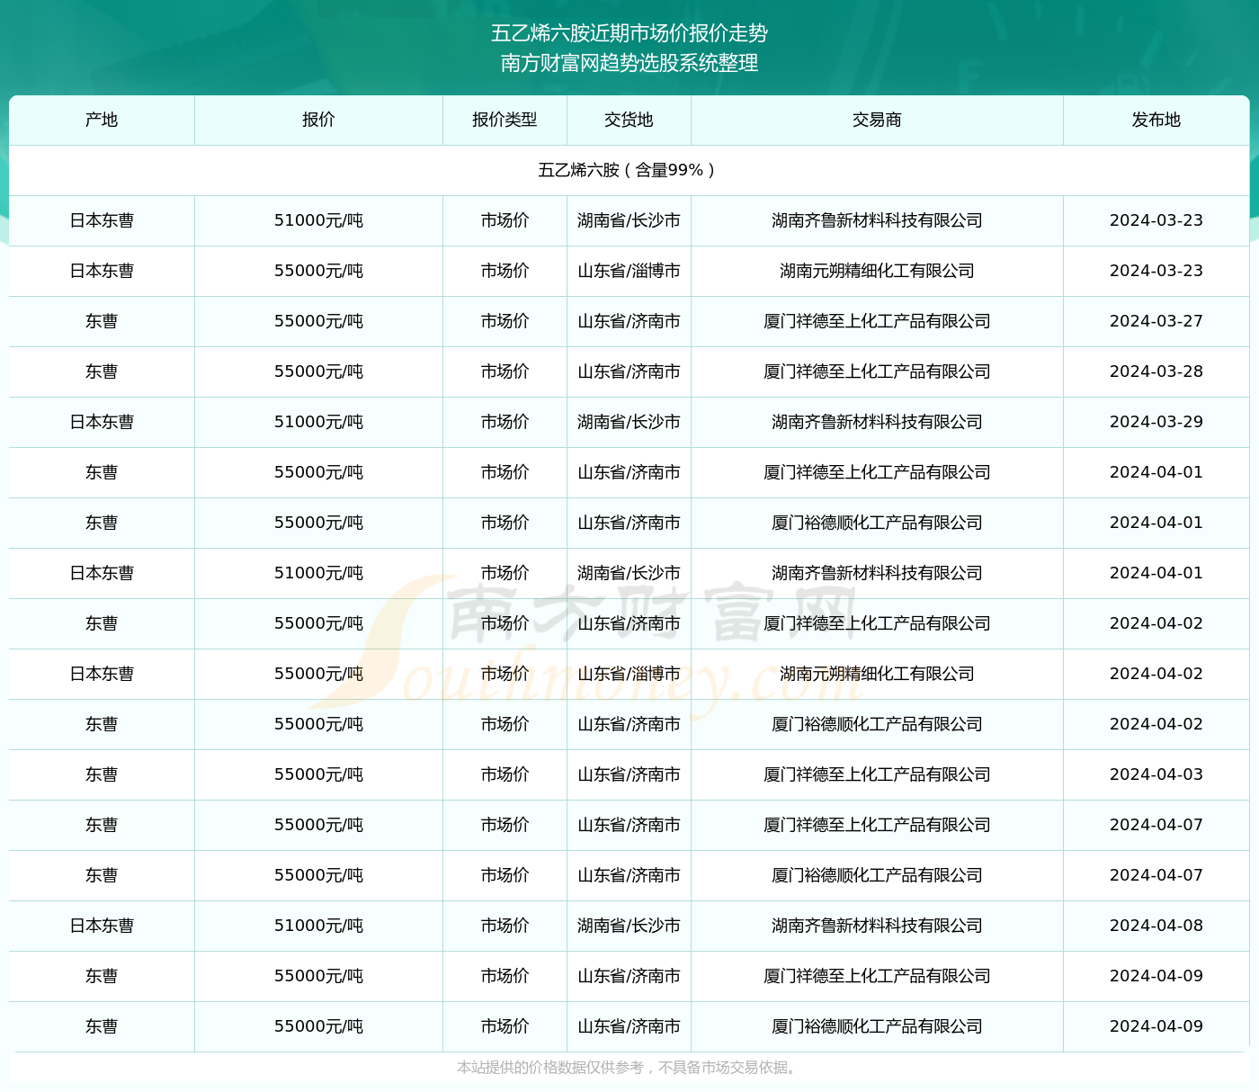
Task: Click 市场价 in the 2024-04-08 row
Action: tap(504, 926)
